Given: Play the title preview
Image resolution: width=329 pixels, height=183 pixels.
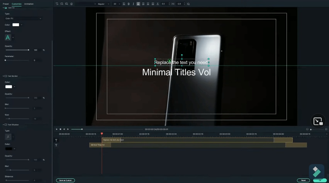Looking at the screenshot, I should pos(57,129).
